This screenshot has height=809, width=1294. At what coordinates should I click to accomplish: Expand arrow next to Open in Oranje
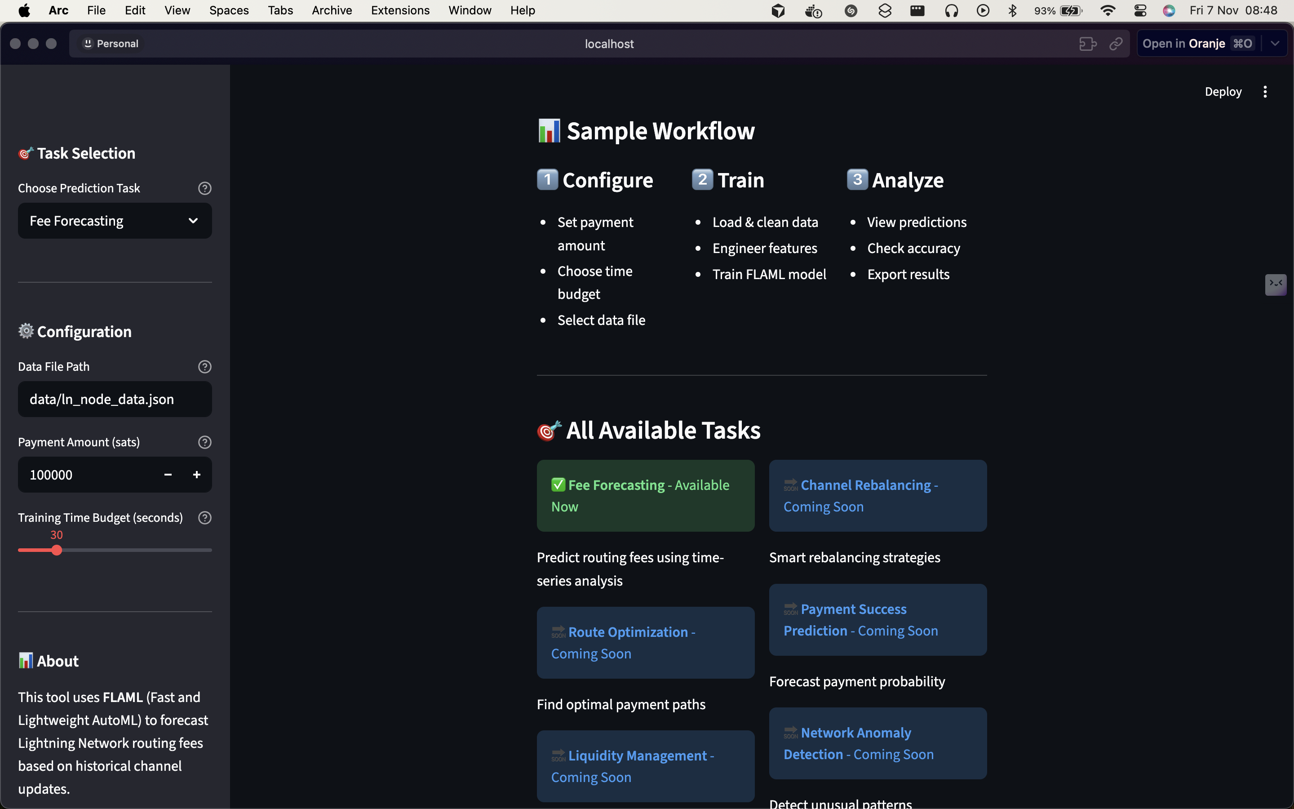pos(1275,44)
